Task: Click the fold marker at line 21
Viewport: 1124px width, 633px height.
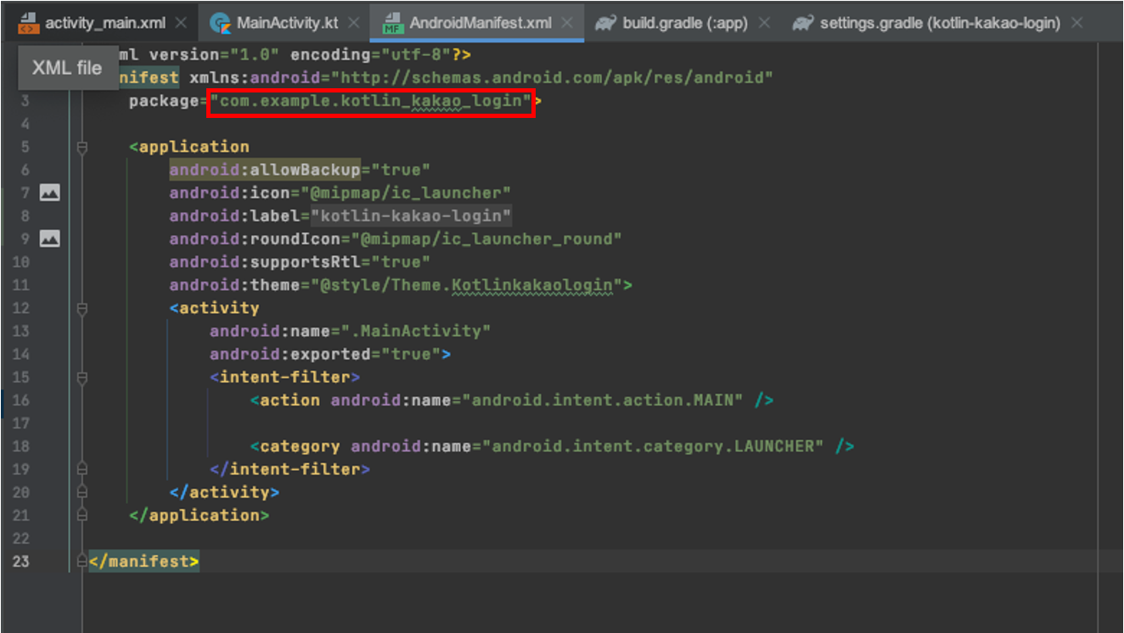Action: pos(82,514)
